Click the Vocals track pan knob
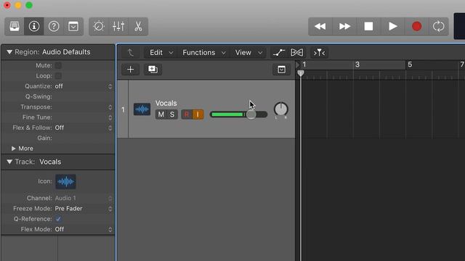 tap(281, 109)
